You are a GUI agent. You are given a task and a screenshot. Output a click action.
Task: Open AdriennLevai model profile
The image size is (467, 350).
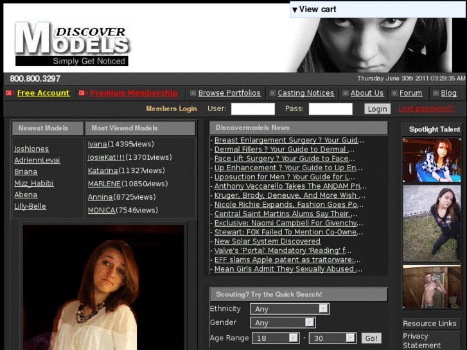point(37,160)
